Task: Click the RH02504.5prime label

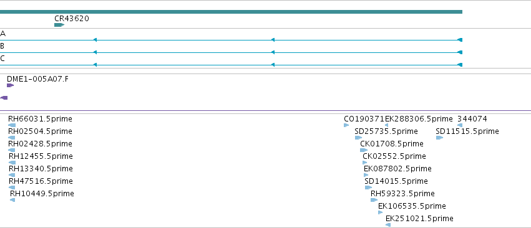Action: coord(41,131)
